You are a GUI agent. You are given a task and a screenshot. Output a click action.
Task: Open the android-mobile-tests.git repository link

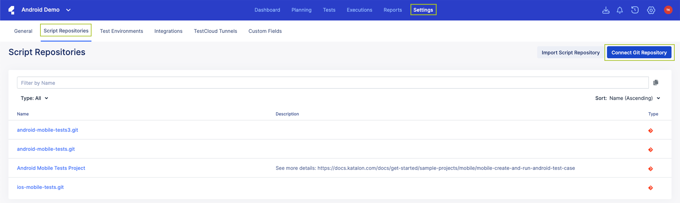pyautogui.click(x=46, y=149)
